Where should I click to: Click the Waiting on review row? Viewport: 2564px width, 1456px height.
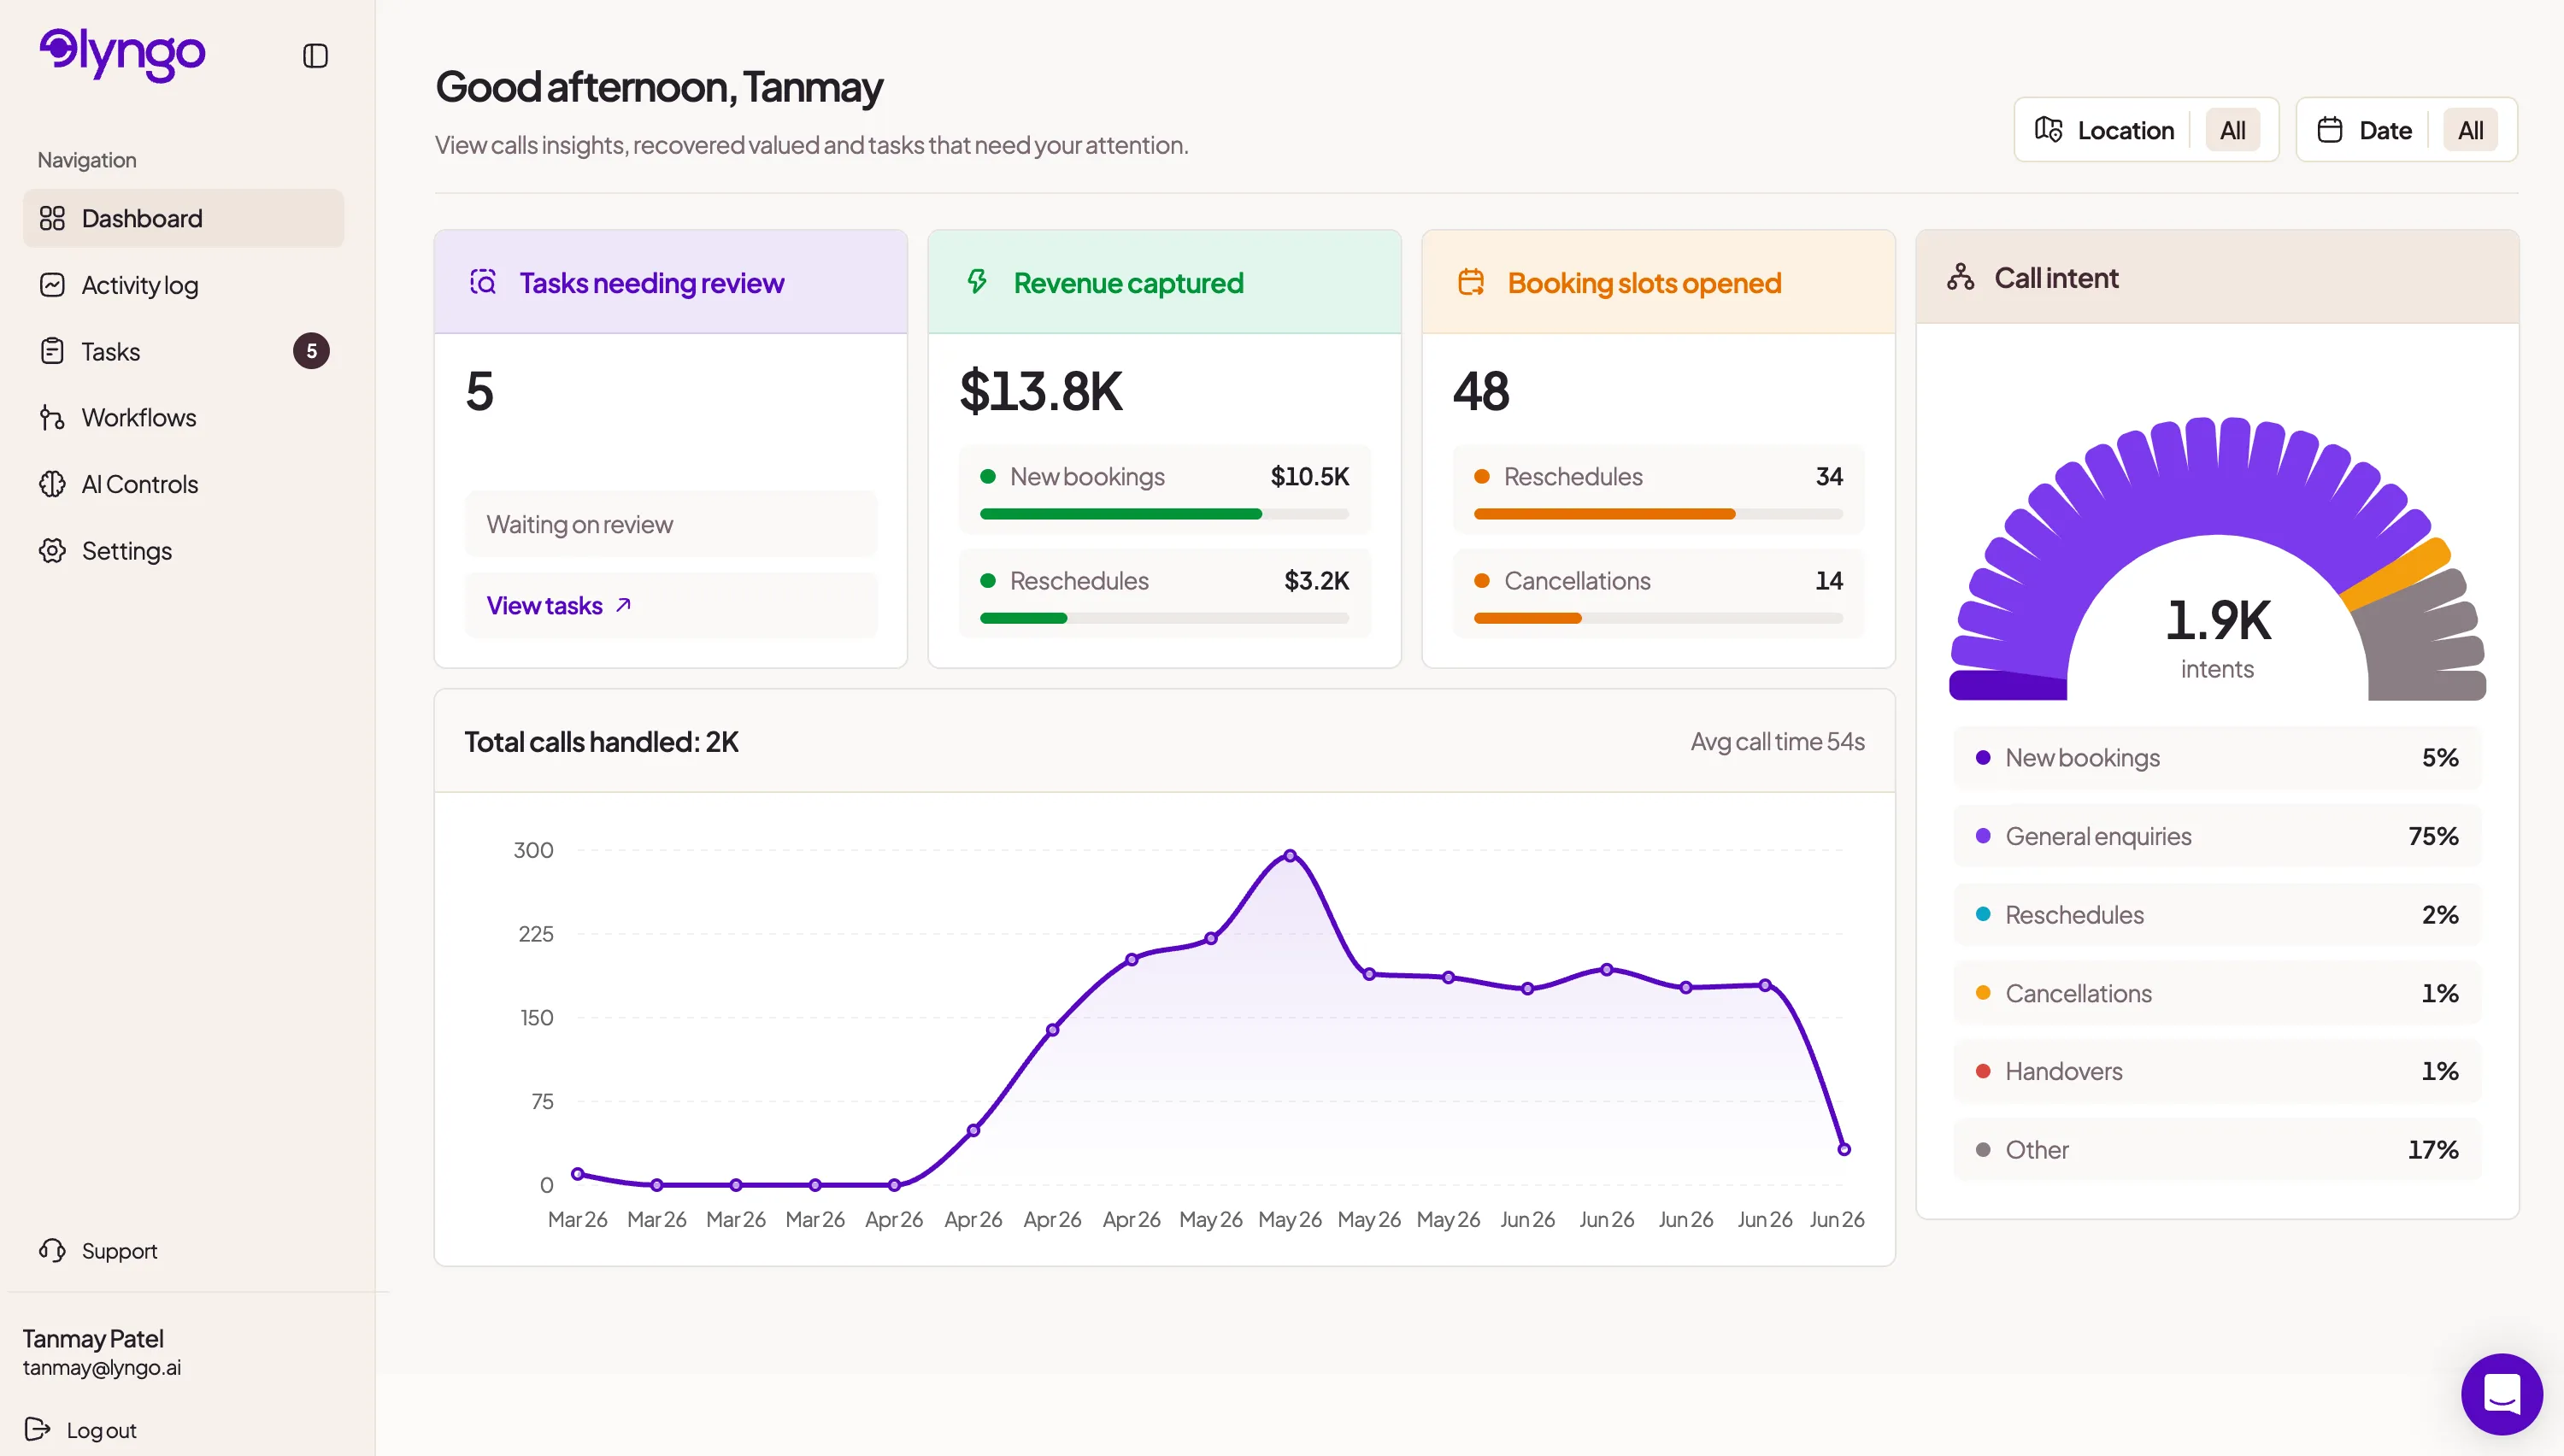(671, 524)
